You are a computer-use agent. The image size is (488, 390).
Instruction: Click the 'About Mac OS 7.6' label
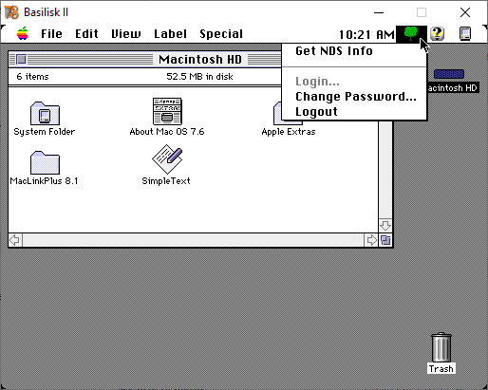[167, 132]
